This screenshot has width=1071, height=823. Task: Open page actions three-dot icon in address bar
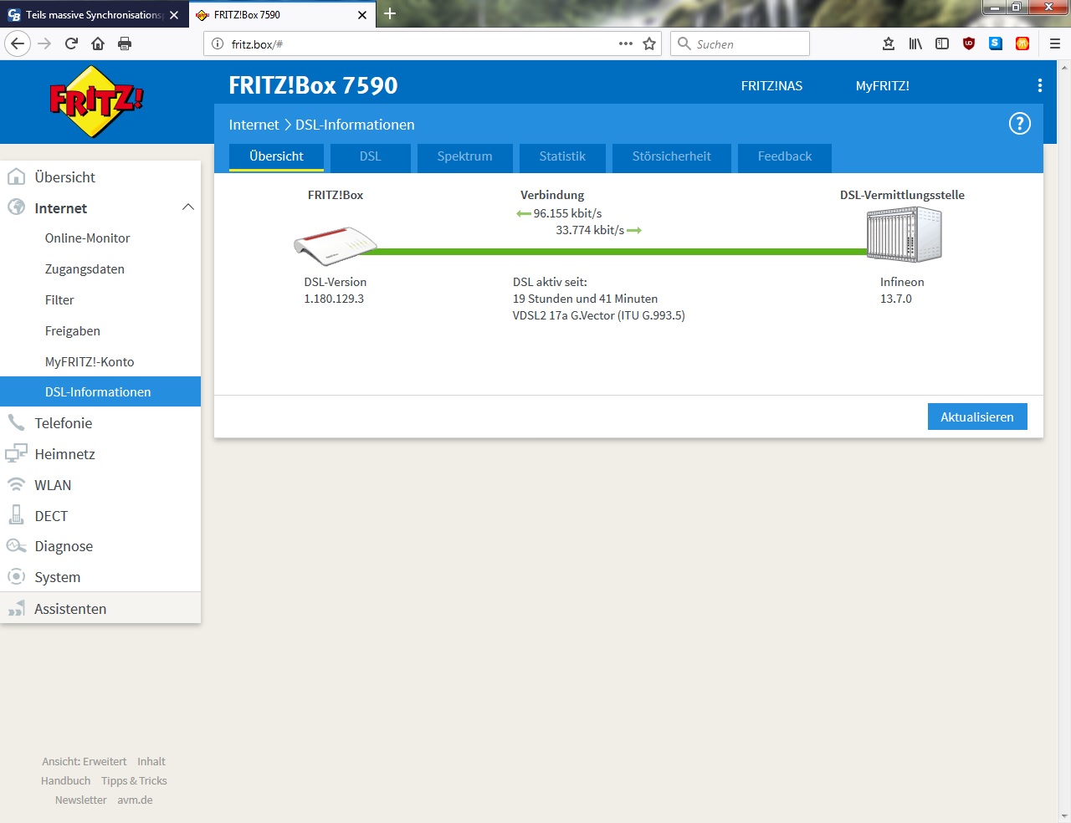click(625, 43)
